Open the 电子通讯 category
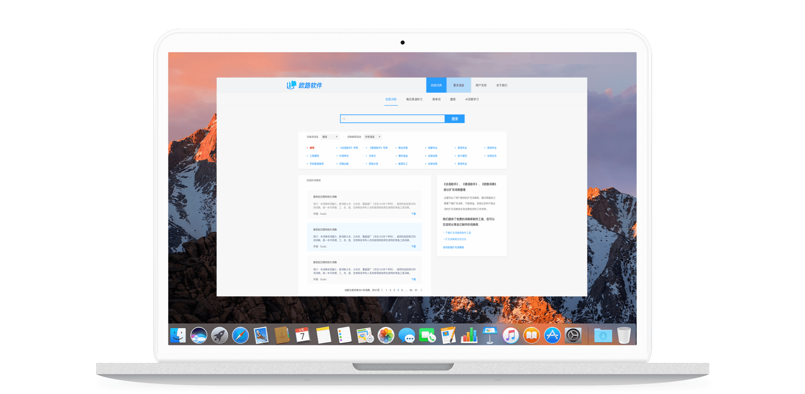This screenshot has height=394, width=805. 462,156
